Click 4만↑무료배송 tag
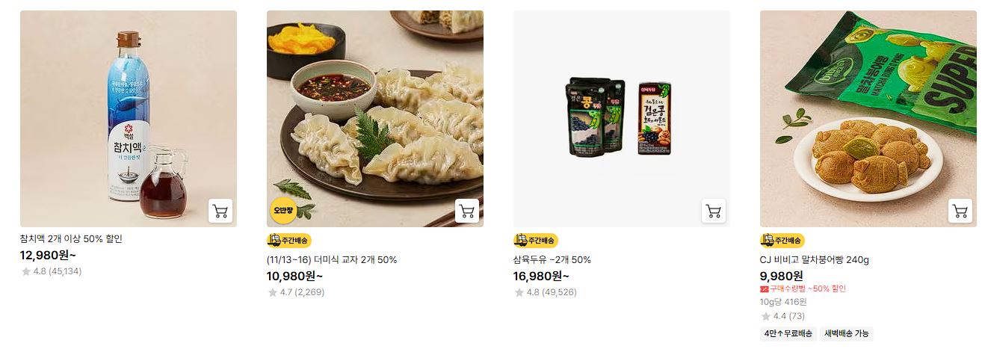 coord(788,334)
